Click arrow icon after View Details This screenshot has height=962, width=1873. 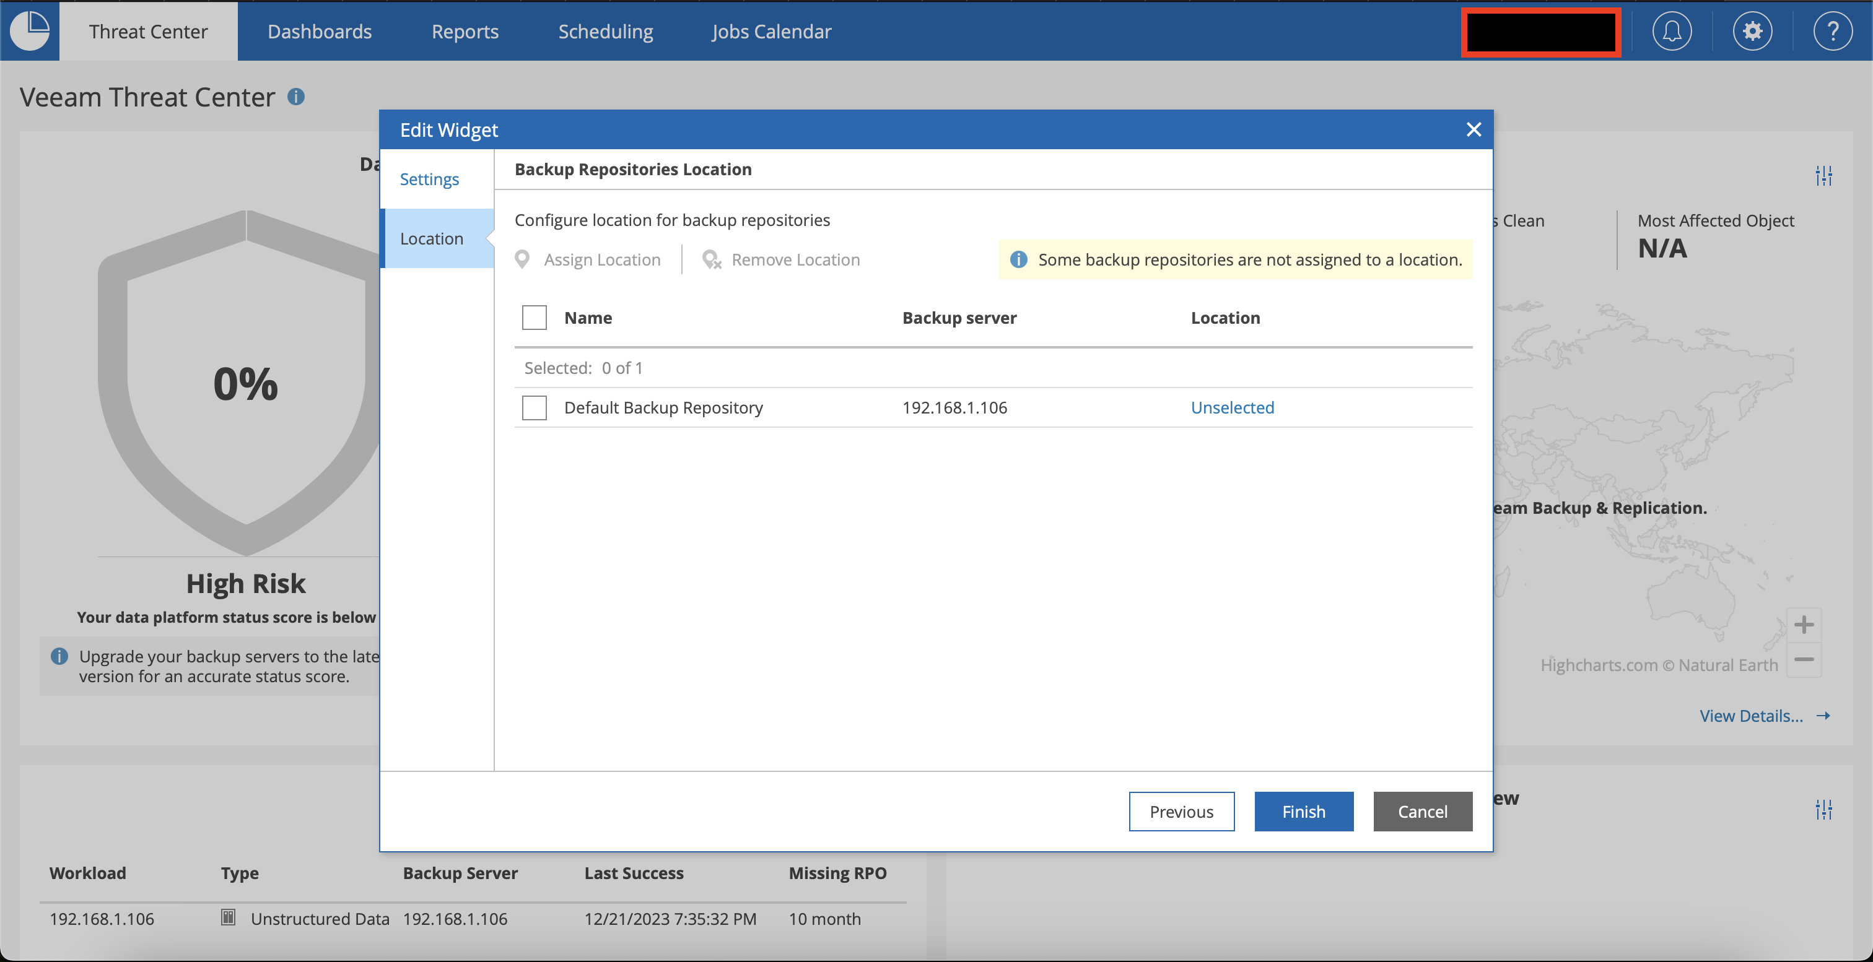pos(1823,716)
